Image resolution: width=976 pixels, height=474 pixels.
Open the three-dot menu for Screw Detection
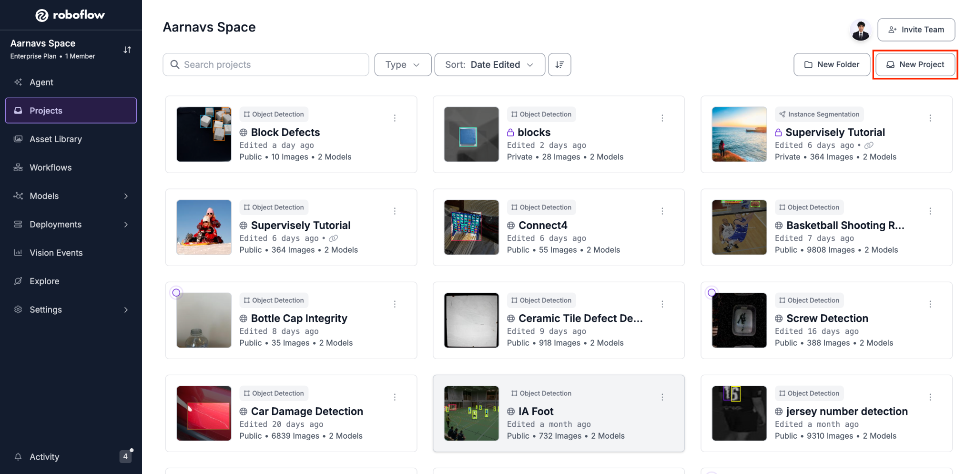point(930,304)
